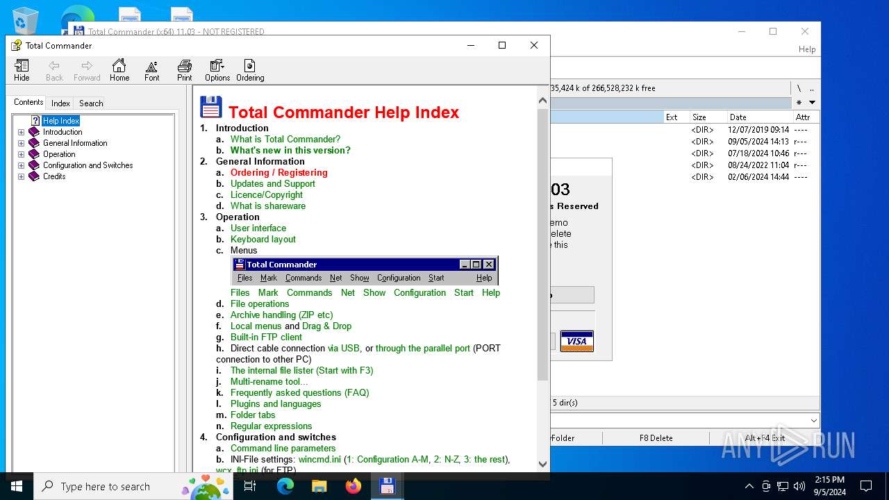Click the Ext column header
Image resolution: width=889 pixels, height=500 pixels.
click(x=676, y=117)
